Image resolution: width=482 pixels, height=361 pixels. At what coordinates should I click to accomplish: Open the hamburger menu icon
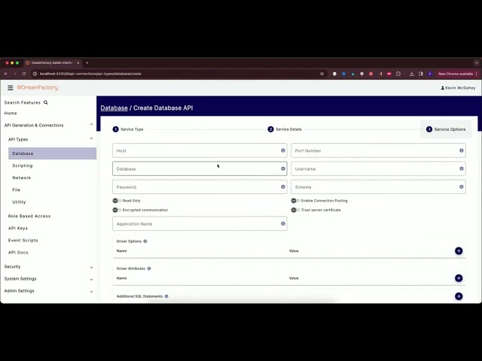(x=10, y=88)
